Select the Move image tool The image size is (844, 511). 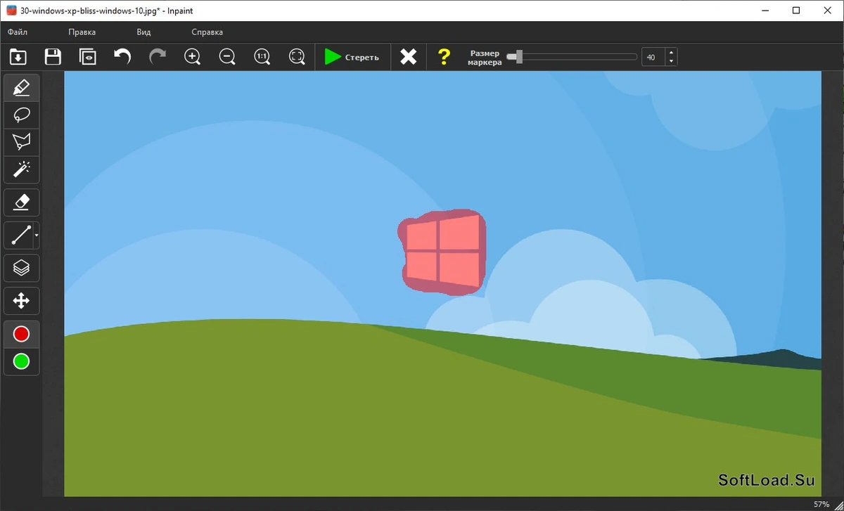[22, 301]
